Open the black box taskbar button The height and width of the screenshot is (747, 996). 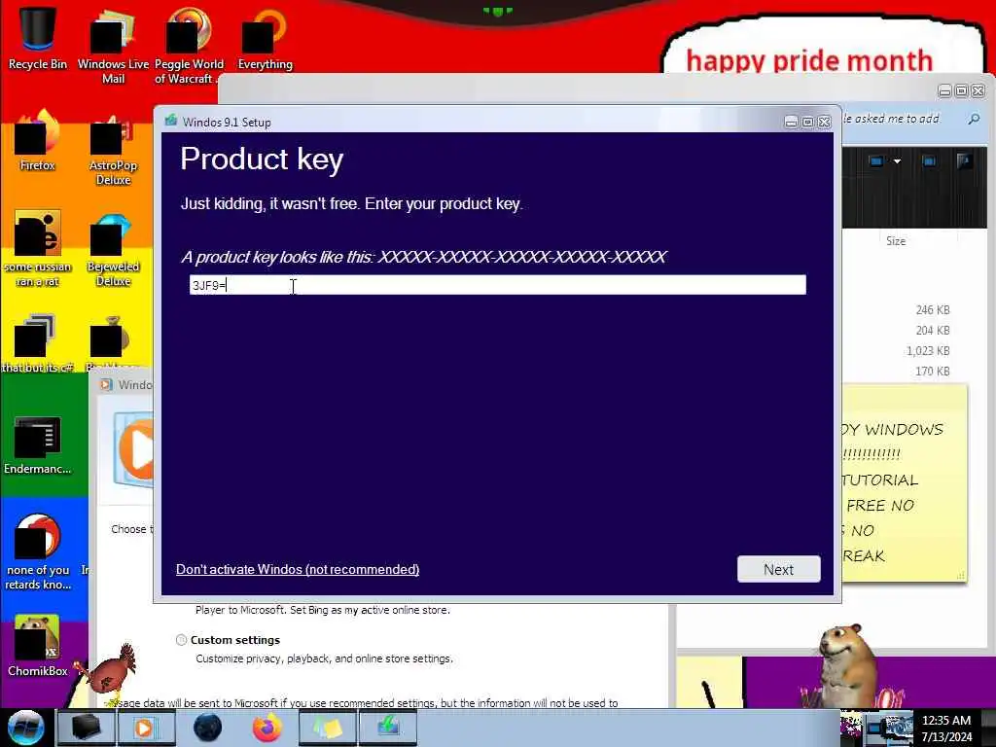(86, 728)
